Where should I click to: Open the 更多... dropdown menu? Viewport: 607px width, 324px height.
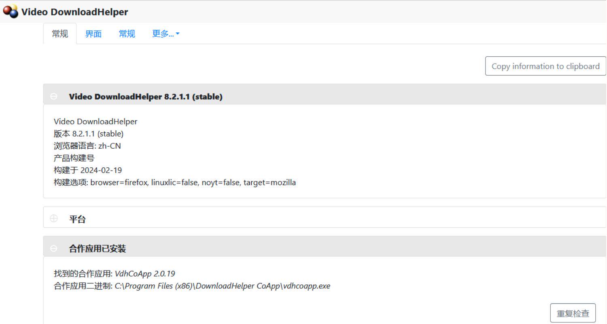point(166,34)
